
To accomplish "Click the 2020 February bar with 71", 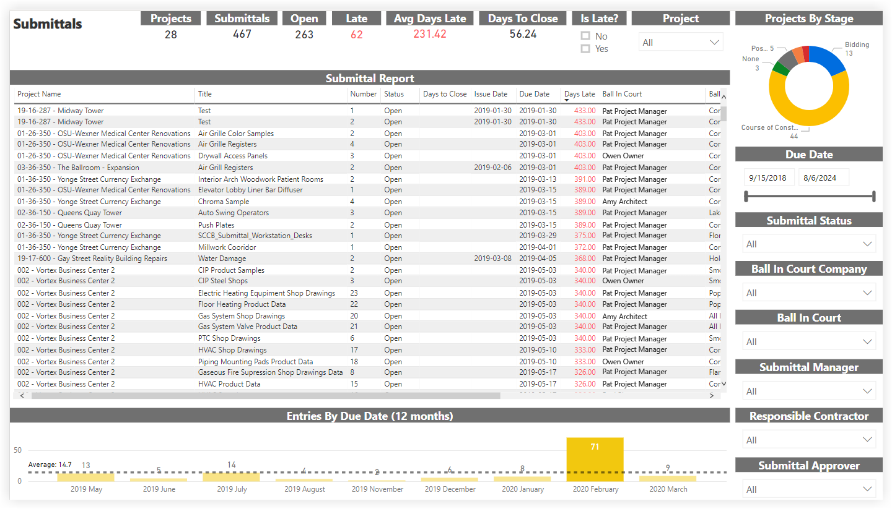I will [x=595, y=460].
